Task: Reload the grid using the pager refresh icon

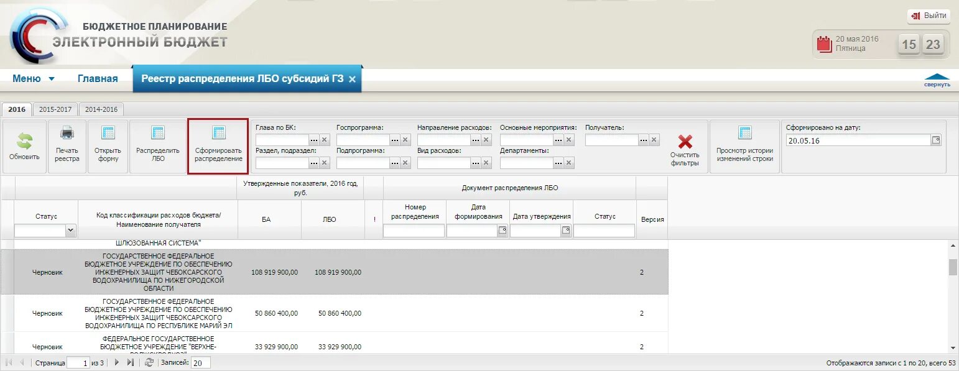Action: 149,362
